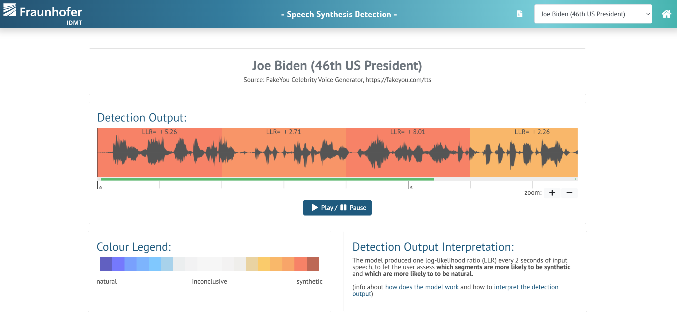Click the green waveform progress bar
677x325 pixels.
267,179
